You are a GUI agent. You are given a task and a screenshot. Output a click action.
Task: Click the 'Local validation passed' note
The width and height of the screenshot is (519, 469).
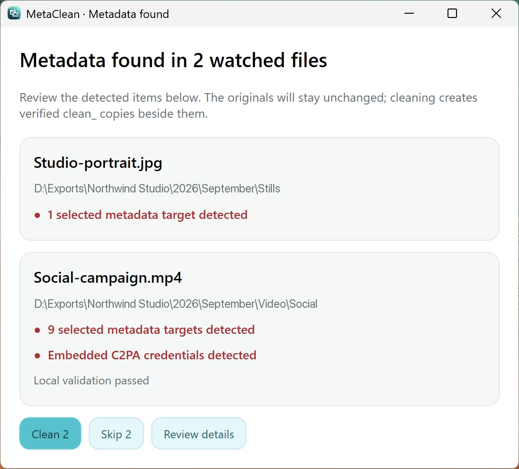[x=91, y=381]
